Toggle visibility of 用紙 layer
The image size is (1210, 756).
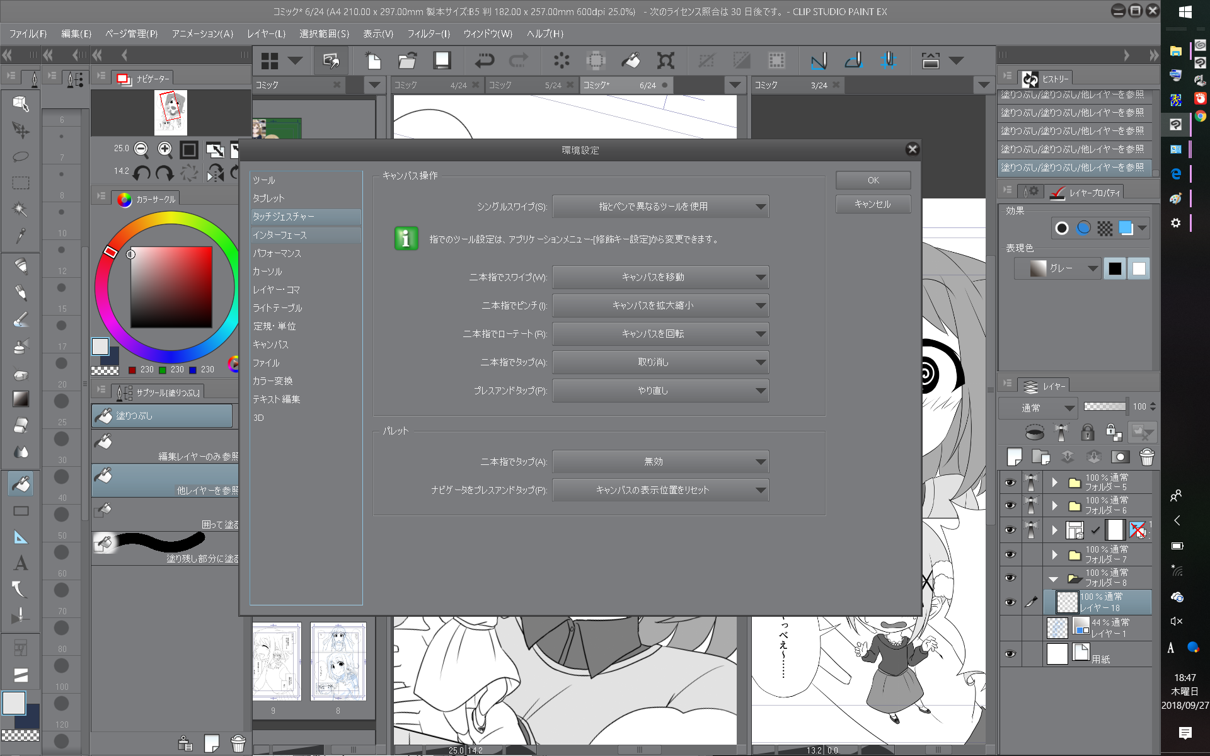tap(1010, 654)
